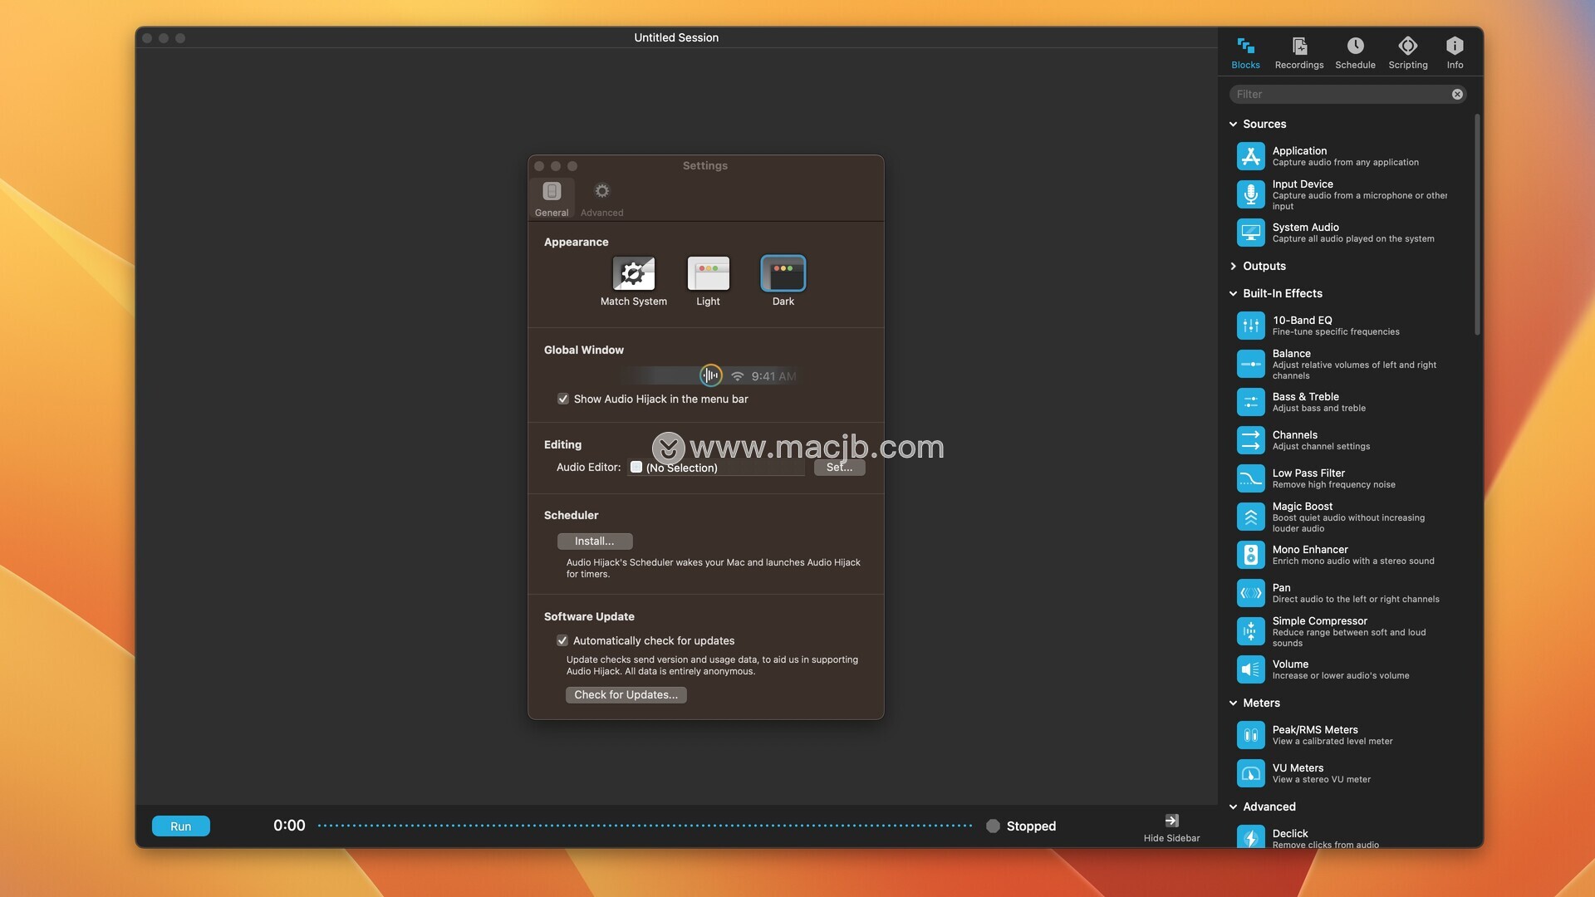Switch to Advanced settings tab

(601, 199)
